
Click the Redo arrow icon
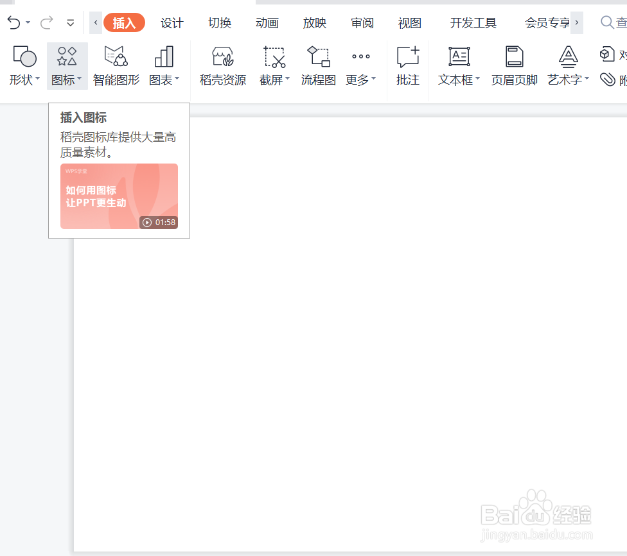point(47,22)
